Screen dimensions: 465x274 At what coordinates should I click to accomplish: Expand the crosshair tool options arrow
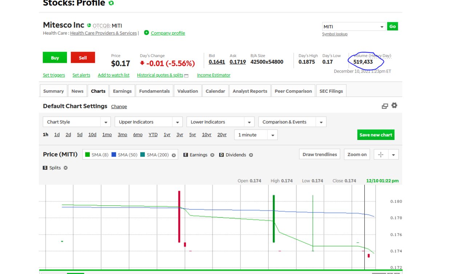point(393,155)
